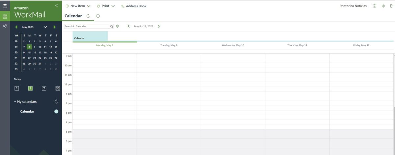Refresh My calendars list
395x155 pixels.
56,102
